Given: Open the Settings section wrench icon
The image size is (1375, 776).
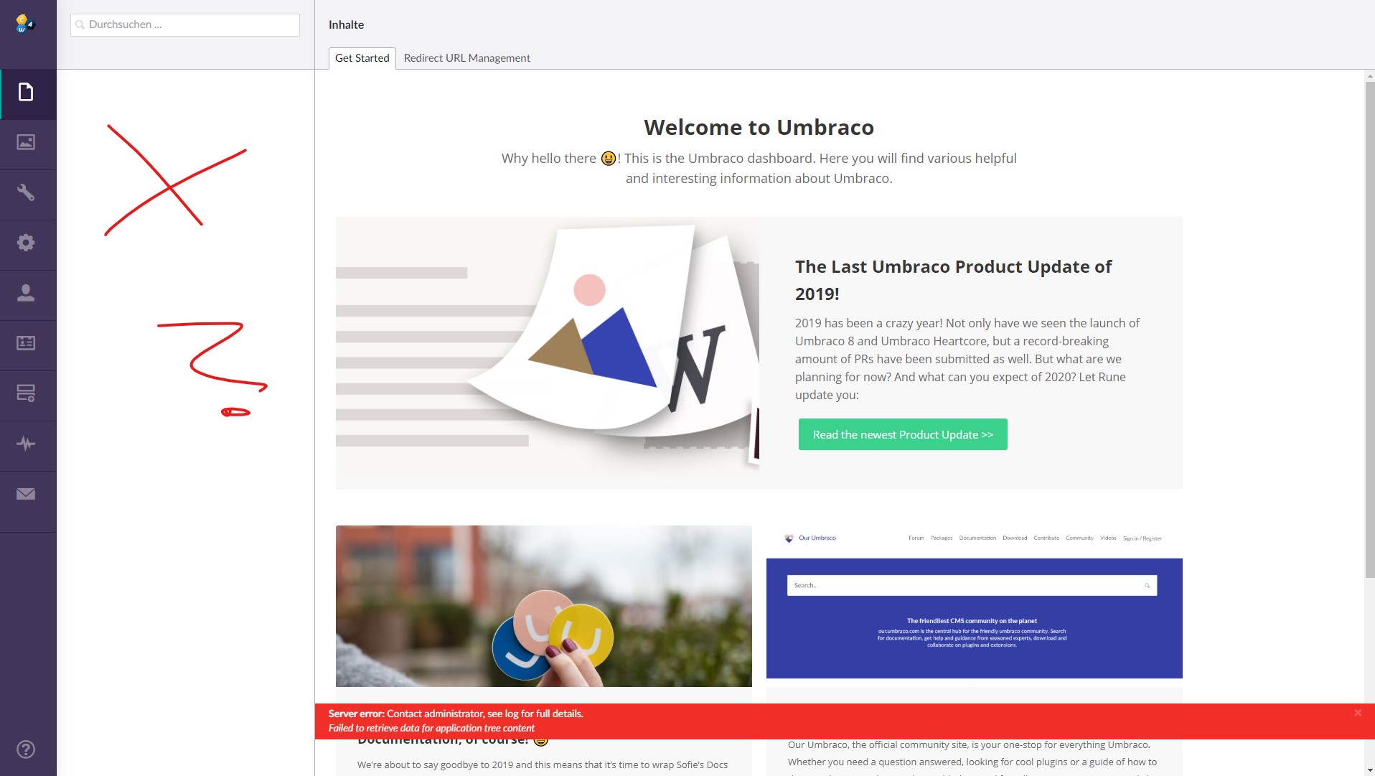Looking at the screenshot, I should pyautogui.click(x=26, y=192).
